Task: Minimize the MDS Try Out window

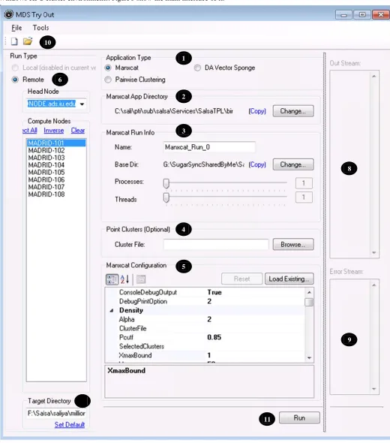Action: pos(343,15)
